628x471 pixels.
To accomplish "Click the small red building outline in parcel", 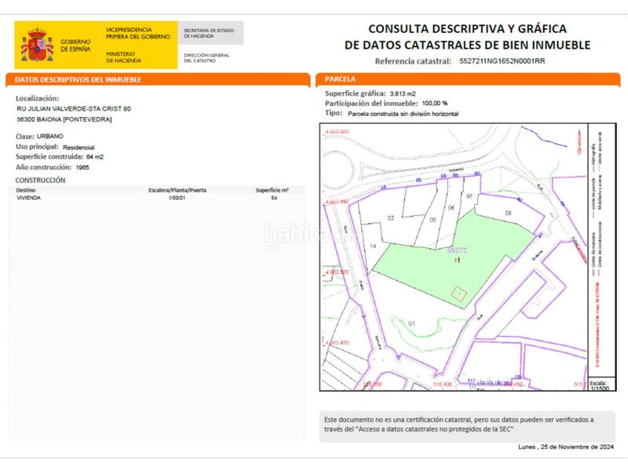I will click(459, 294).
